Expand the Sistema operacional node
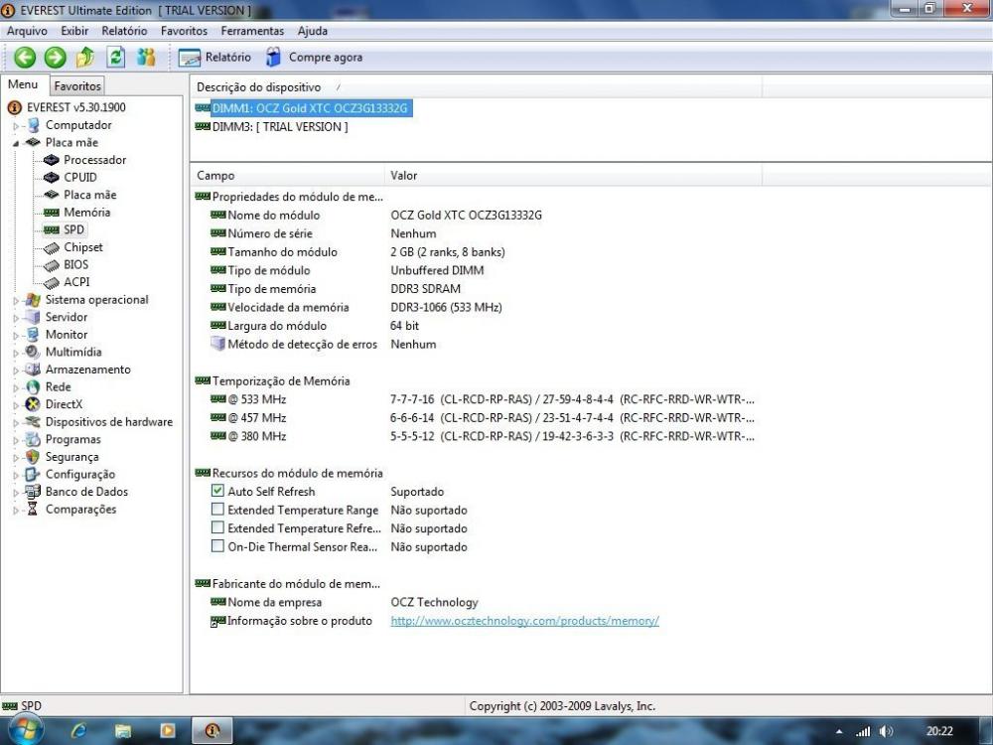This screenshot has width=993, height=745. pos(17,300)
